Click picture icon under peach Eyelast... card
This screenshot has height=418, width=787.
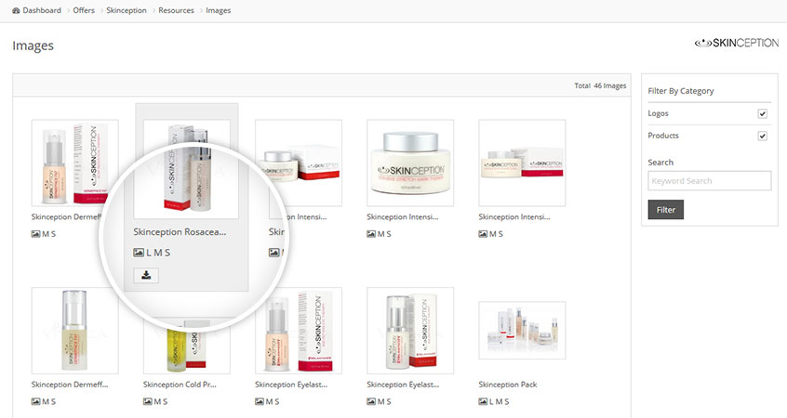(260, 401)
